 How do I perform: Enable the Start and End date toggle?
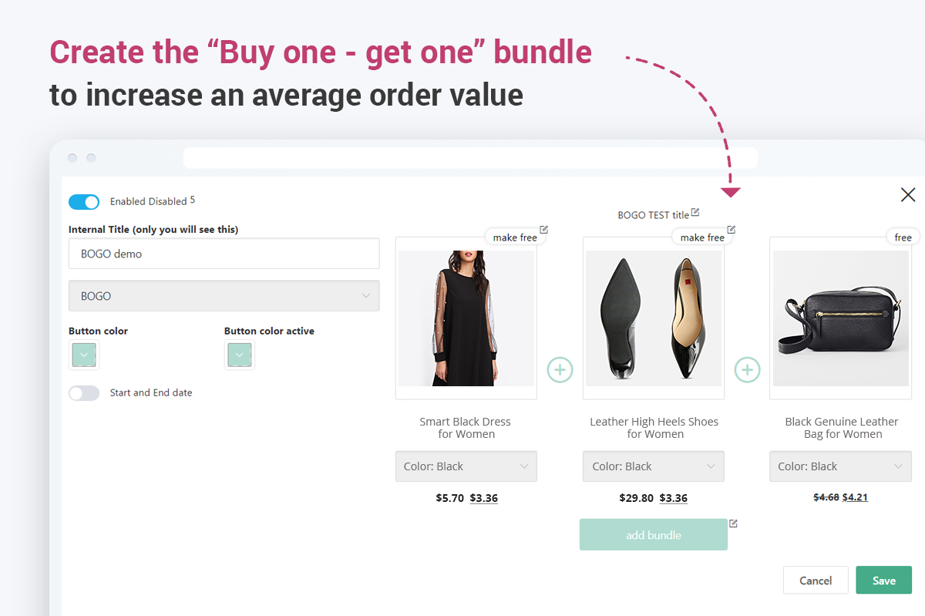(x=84, y=393)
